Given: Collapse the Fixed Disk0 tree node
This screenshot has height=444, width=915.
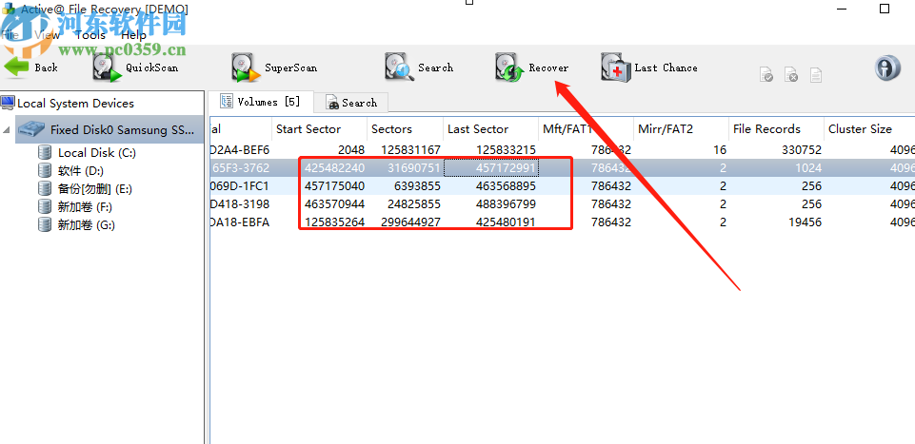Looking at the screenshot, I should (x=7, y=129).
